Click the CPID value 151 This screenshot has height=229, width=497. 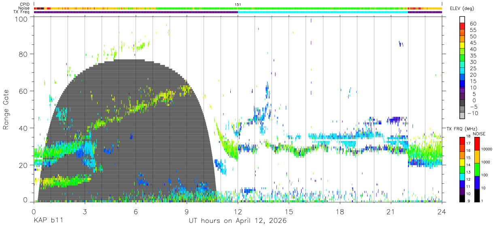click(238, 4)
